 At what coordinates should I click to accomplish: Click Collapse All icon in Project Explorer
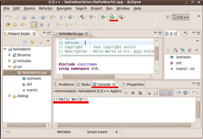[25, 42]
